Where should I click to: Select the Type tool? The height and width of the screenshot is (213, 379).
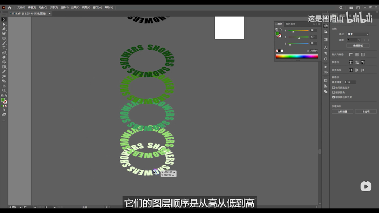(x=4, y=48)
